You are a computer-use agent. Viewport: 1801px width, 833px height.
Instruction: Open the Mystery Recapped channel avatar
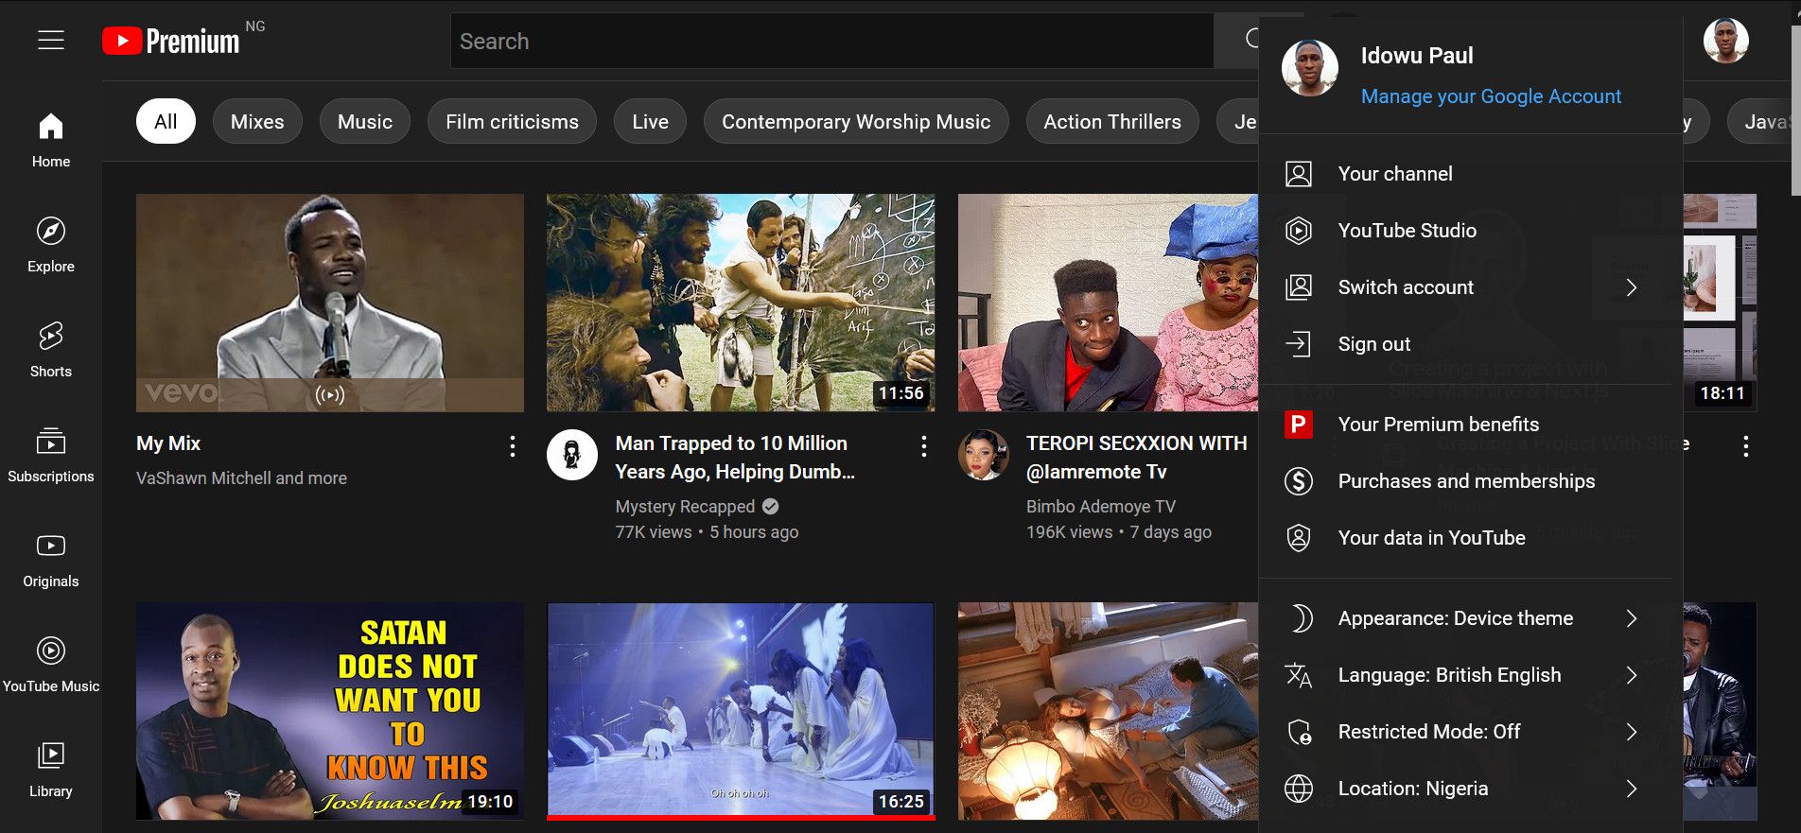572,455
